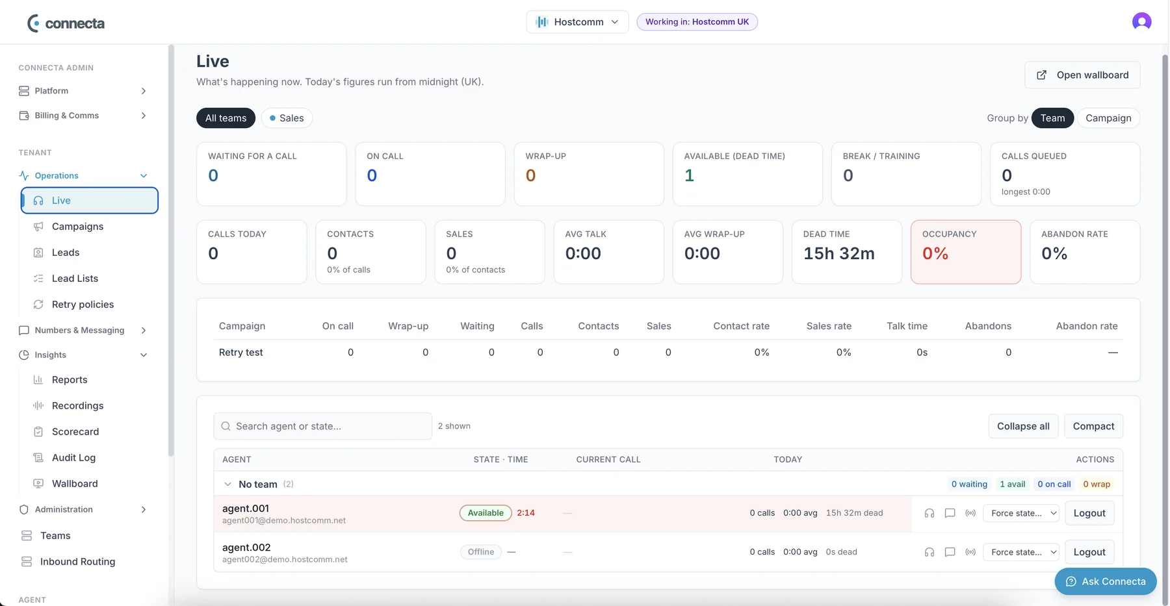Click the chat message icon for agent.001

pos(950,513)
